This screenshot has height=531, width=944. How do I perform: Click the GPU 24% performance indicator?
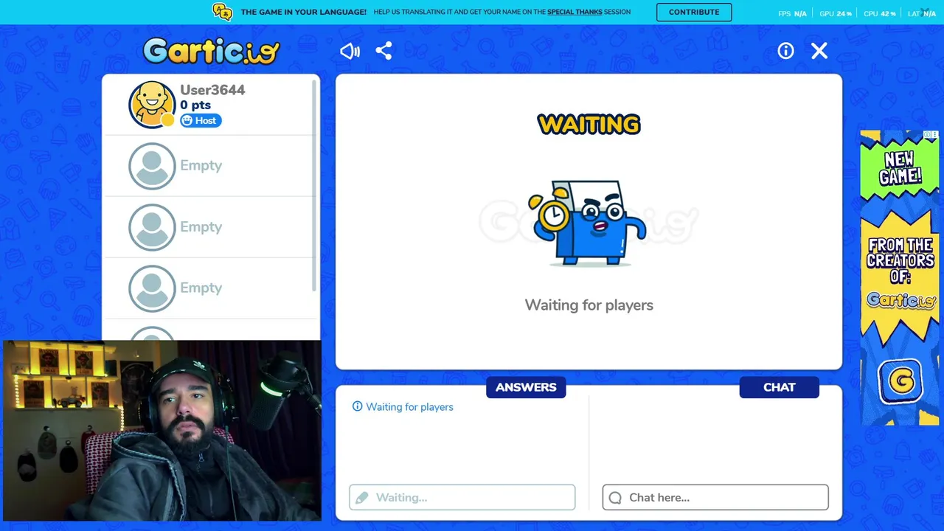tap(836, 13)
